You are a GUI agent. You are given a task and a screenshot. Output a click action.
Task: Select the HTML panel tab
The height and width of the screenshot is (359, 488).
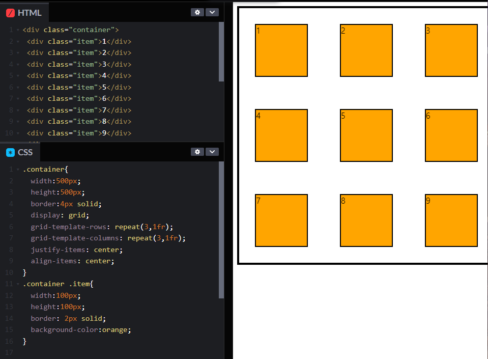click(x=24, y=13)
